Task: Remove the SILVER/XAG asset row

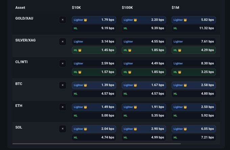Action: (63, 41)
